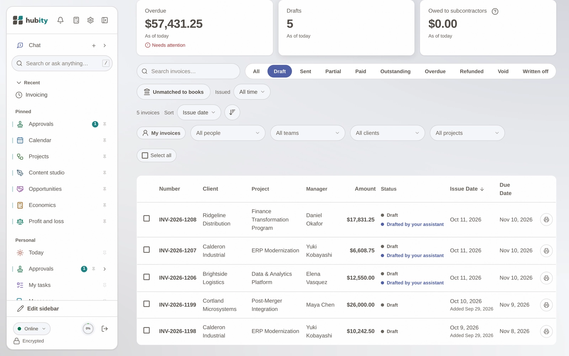This screenshot has width=569, height=356.
Task: Open the All projects dropdown
Action: click(467, 133)
